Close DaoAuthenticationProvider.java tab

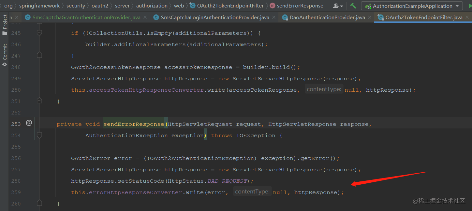(x=369, y=18)
